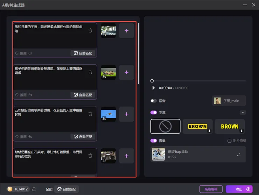Viewport: 259px width, 195px height.
Task: Auto-match media for the 孩子們 segment
Action: 83,95
